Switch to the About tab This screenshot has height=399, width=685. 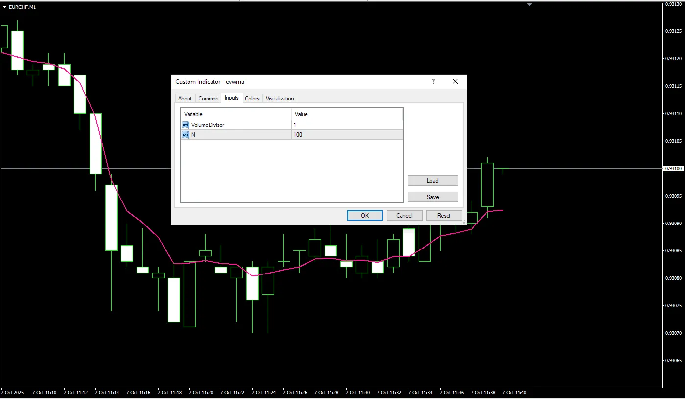pos(185,99)
